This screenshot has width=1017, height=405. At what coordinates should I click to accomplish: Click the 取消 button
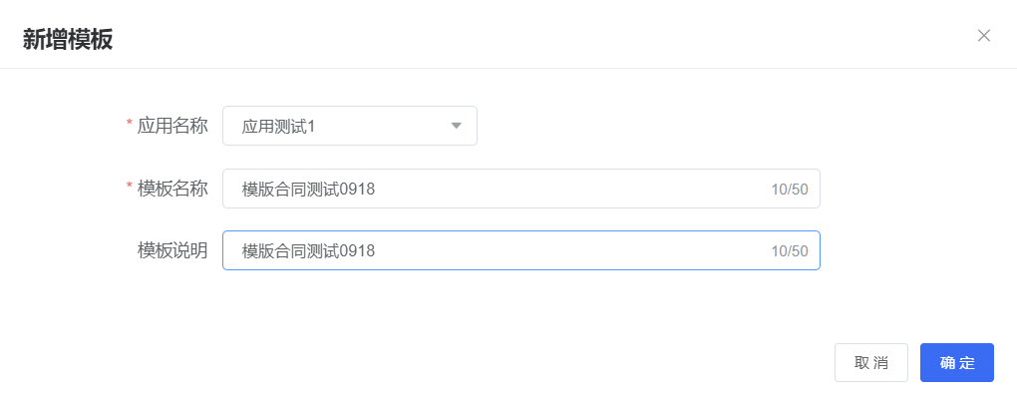pyautogui.click(x=870, y=363)
